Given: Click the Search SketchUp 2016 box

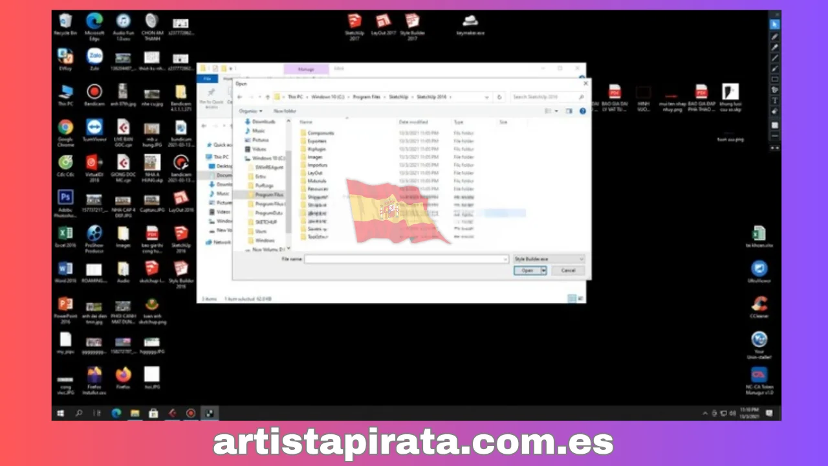Looking at the screenshot, I should coord(548,97).
